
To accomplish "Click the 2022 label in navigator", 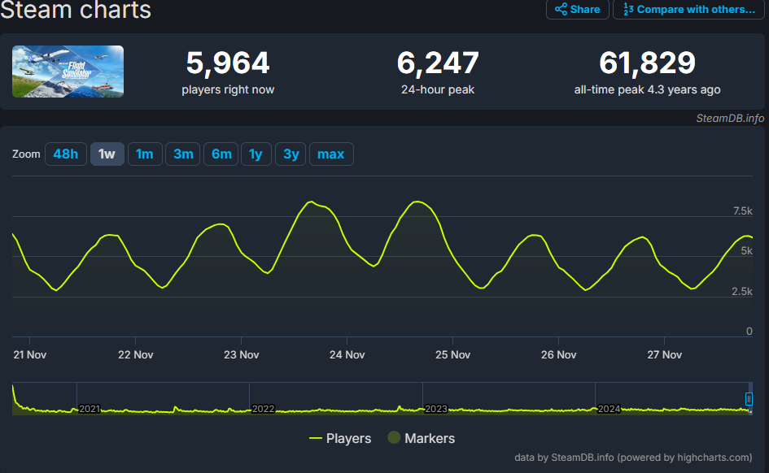I will pyautogui.click(x=263, y=409).
